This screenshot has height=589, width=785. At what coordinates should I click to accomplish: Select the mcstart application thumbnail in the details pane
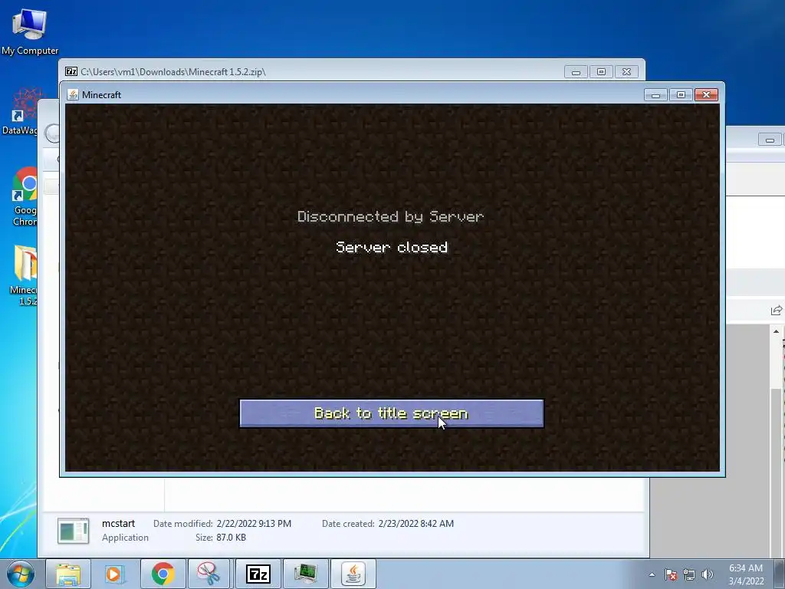tap(73, 531)
